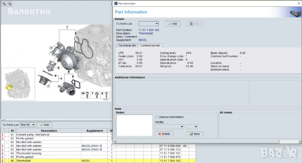Viewport: 302px width, 163px height.
Task: Click info icon for Coolant pump, mechanical row
Action: coord(3,134)
